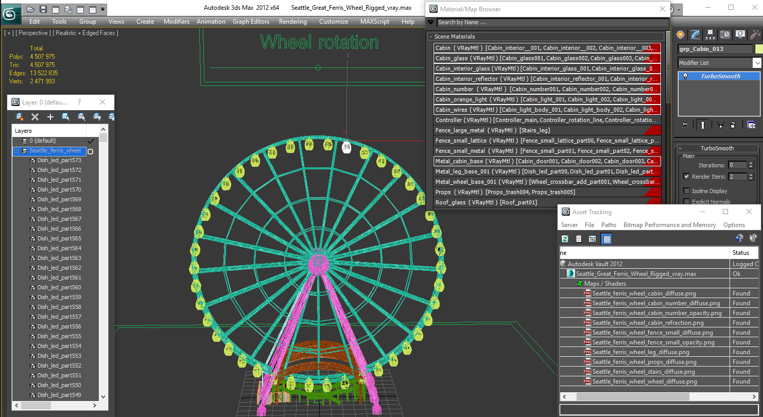Viewport: 763px width, 417px height.
Task: Open the Edit menu
Action: (34, 22)
